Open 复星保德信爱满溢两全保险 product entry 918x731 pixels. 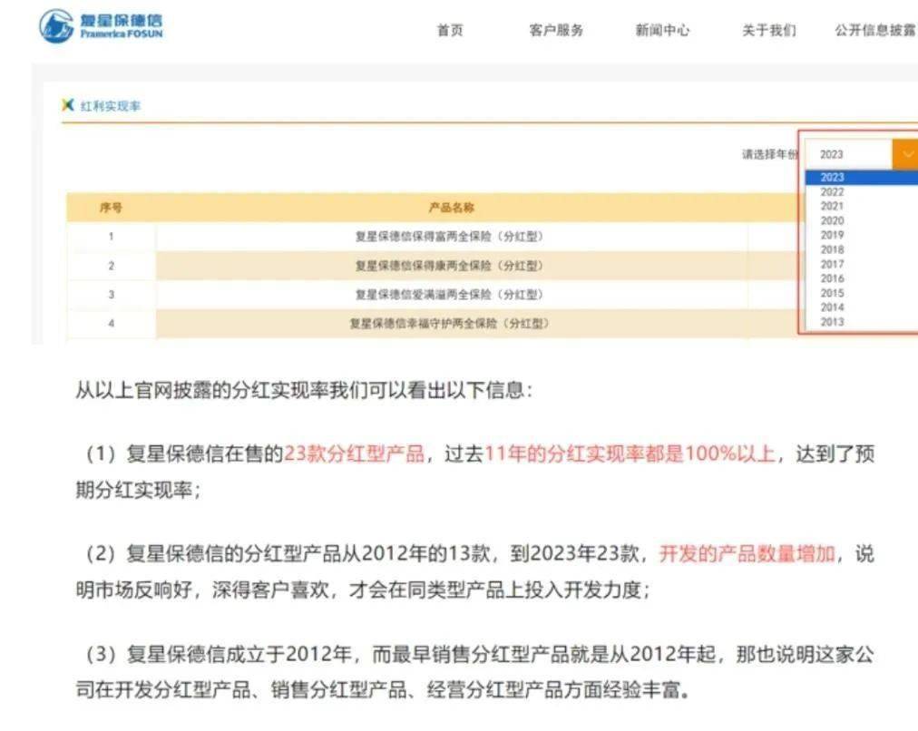coord(449,295)
